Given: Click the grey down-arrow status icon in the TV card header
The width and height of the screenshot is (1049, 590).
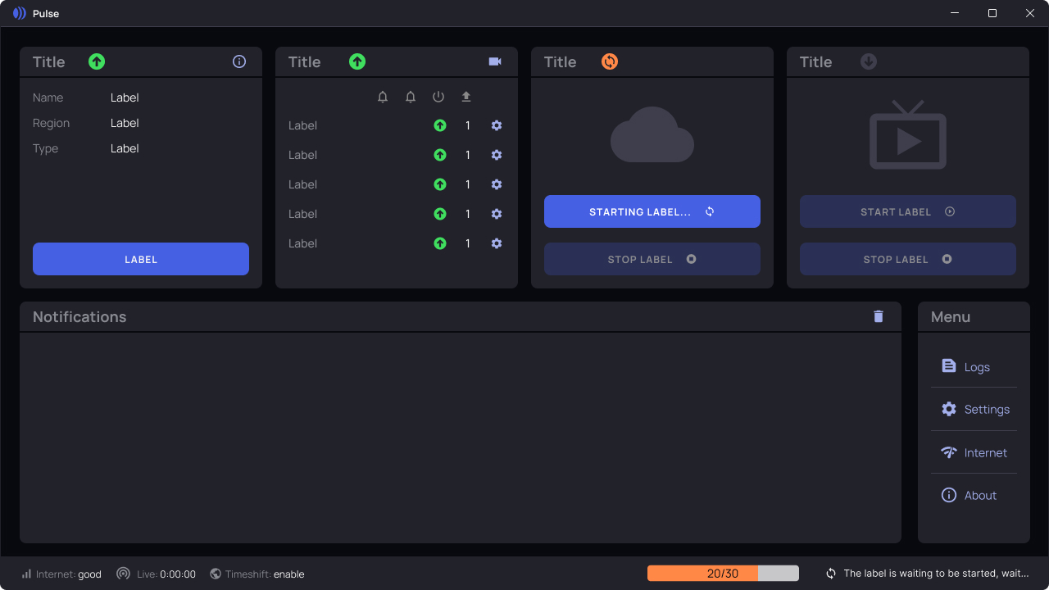Looking at the screenshot, I should tap(869, 61).
